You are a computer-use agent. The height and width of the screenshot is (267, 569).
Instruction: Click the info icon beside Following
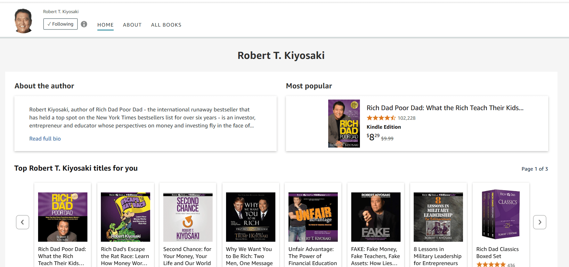(x=84, y=24)
